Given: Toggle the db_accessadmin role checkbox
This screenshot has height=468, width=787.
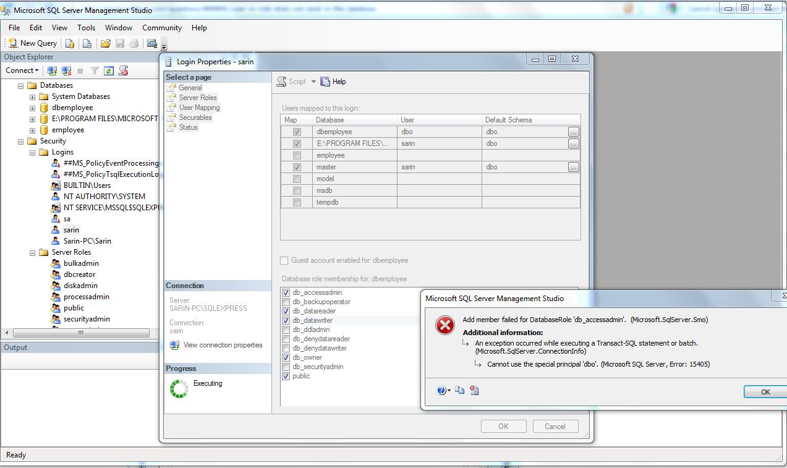Looking at the screenshot, I should 286,292.
